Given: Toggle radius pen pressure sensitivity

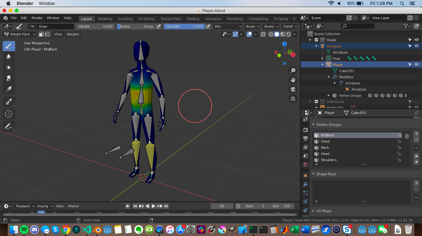Looking at the screenshot, I should click(x=159, y=26).
